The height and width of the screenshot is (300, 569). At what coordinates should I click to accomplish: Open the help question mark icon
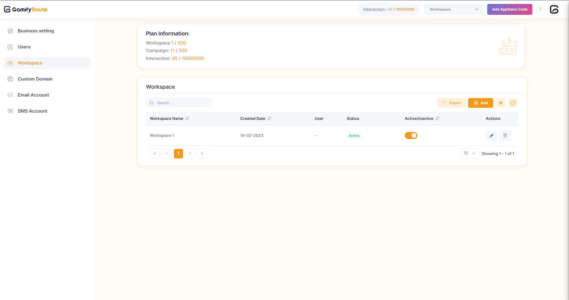[x=540, y=10]
